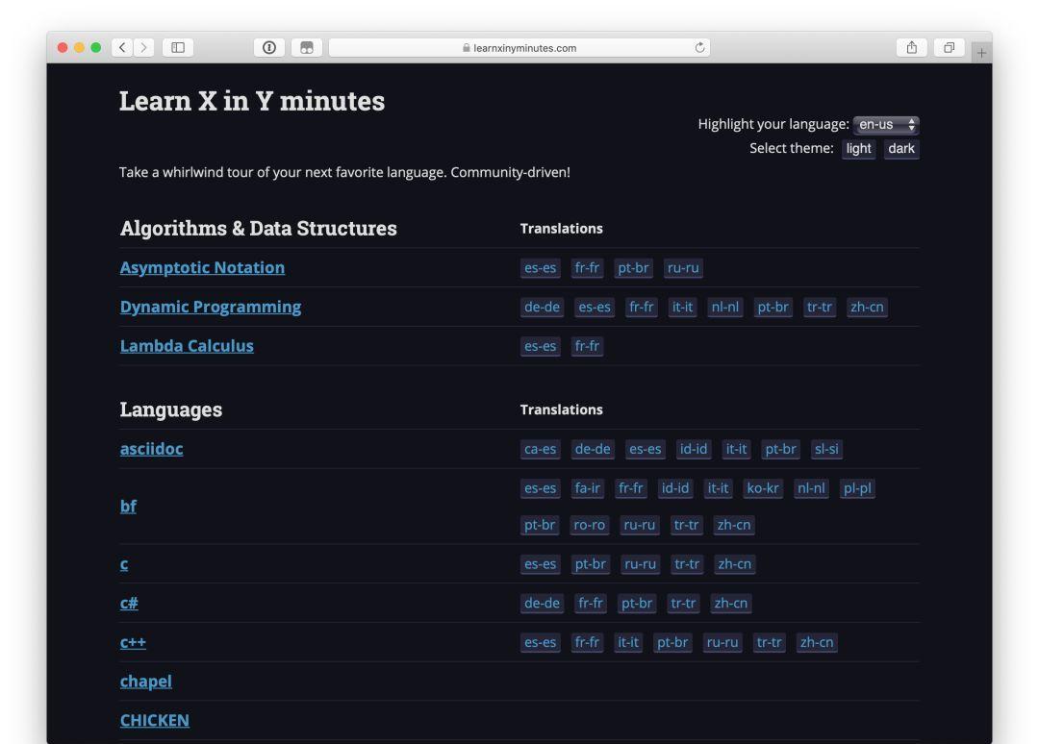1039x744 pixels.
Task: Open the Lambda Calculus link
Action: click(x=187, y=345)
